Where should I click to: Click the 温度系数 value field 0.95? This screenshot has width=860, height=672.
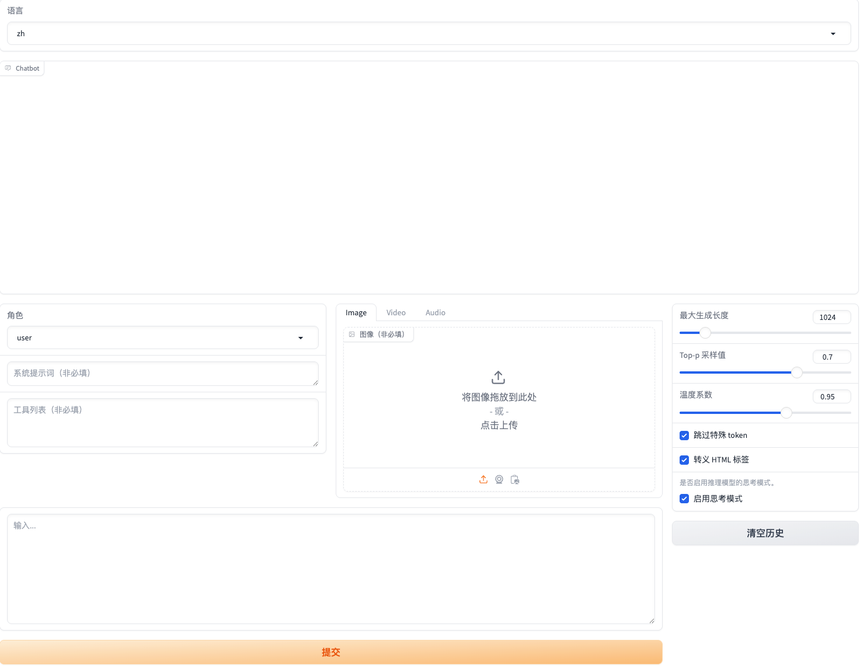click(832, 396)
